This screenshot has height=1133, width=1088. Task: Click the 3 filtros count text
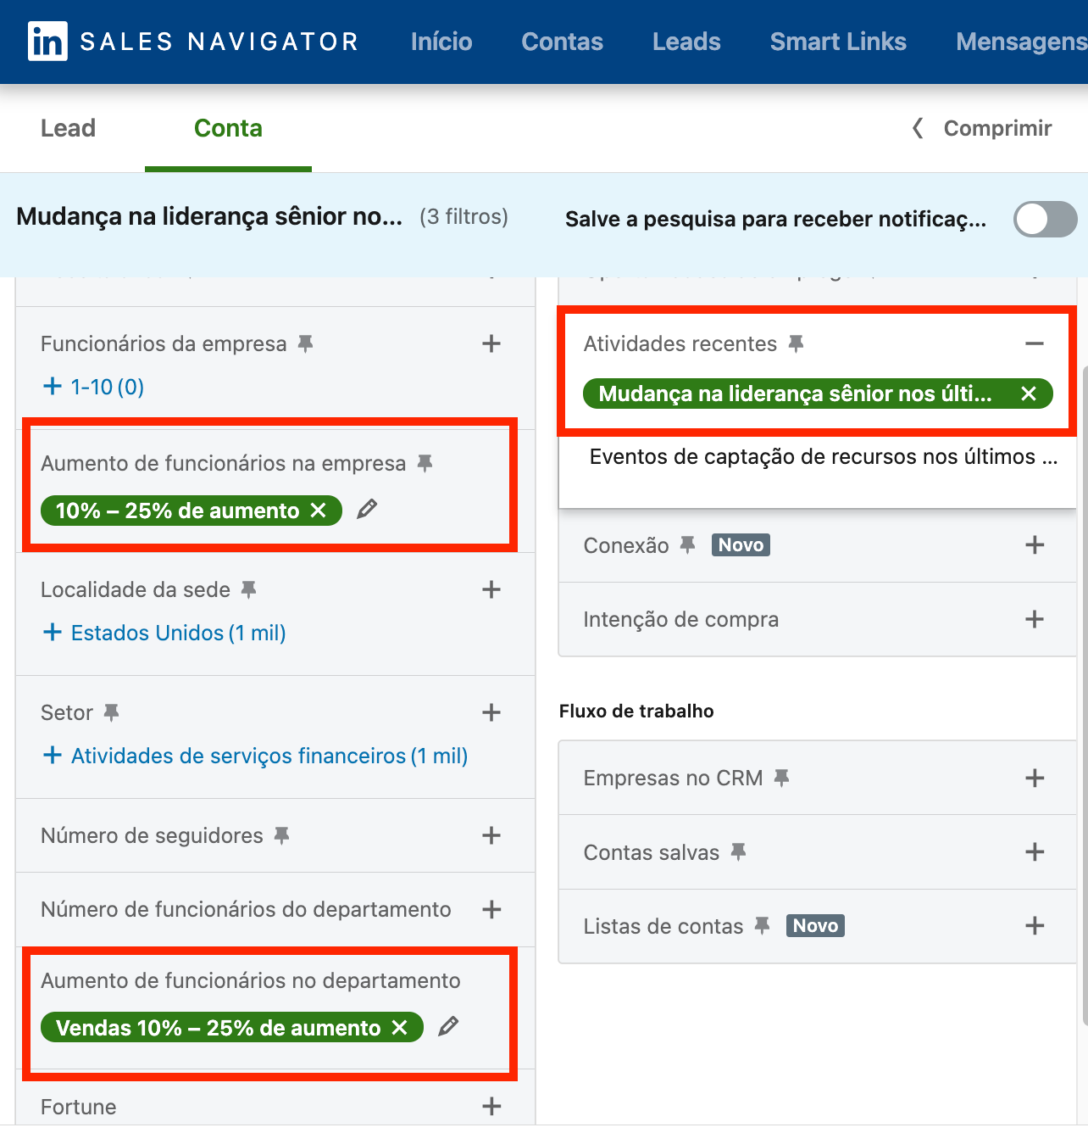click(464, 217)
